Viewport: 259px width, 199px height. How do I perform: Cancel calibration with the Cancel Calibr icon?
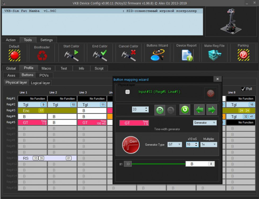pos(129,55)
